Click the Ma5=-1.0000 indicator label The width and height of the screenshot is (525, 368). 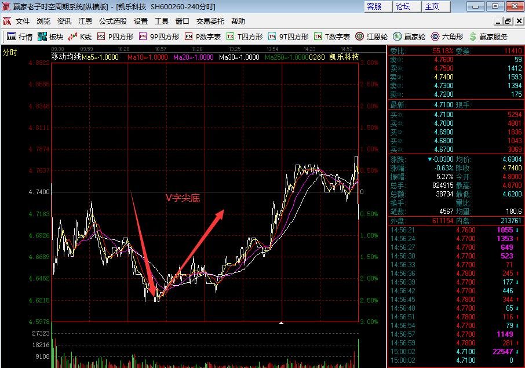100,57
